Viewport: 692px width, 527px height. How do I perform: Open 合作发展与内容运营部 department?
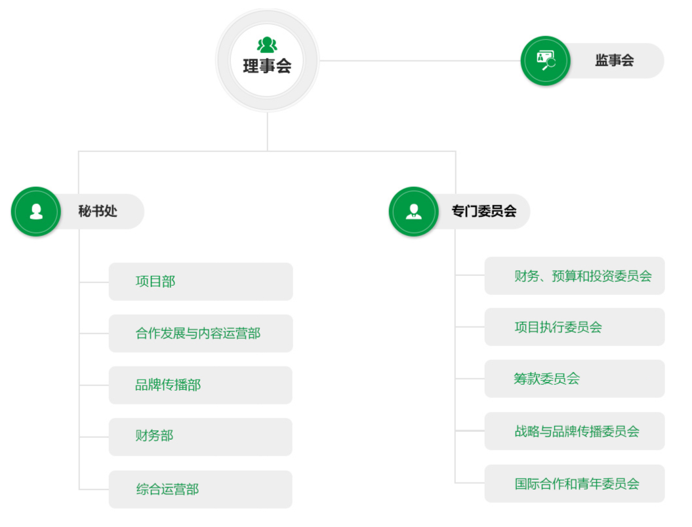click(x=200, y=334)
